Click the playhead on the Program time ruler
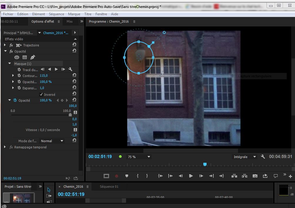This screenshot has height=208, width=295. click(205, 165)
